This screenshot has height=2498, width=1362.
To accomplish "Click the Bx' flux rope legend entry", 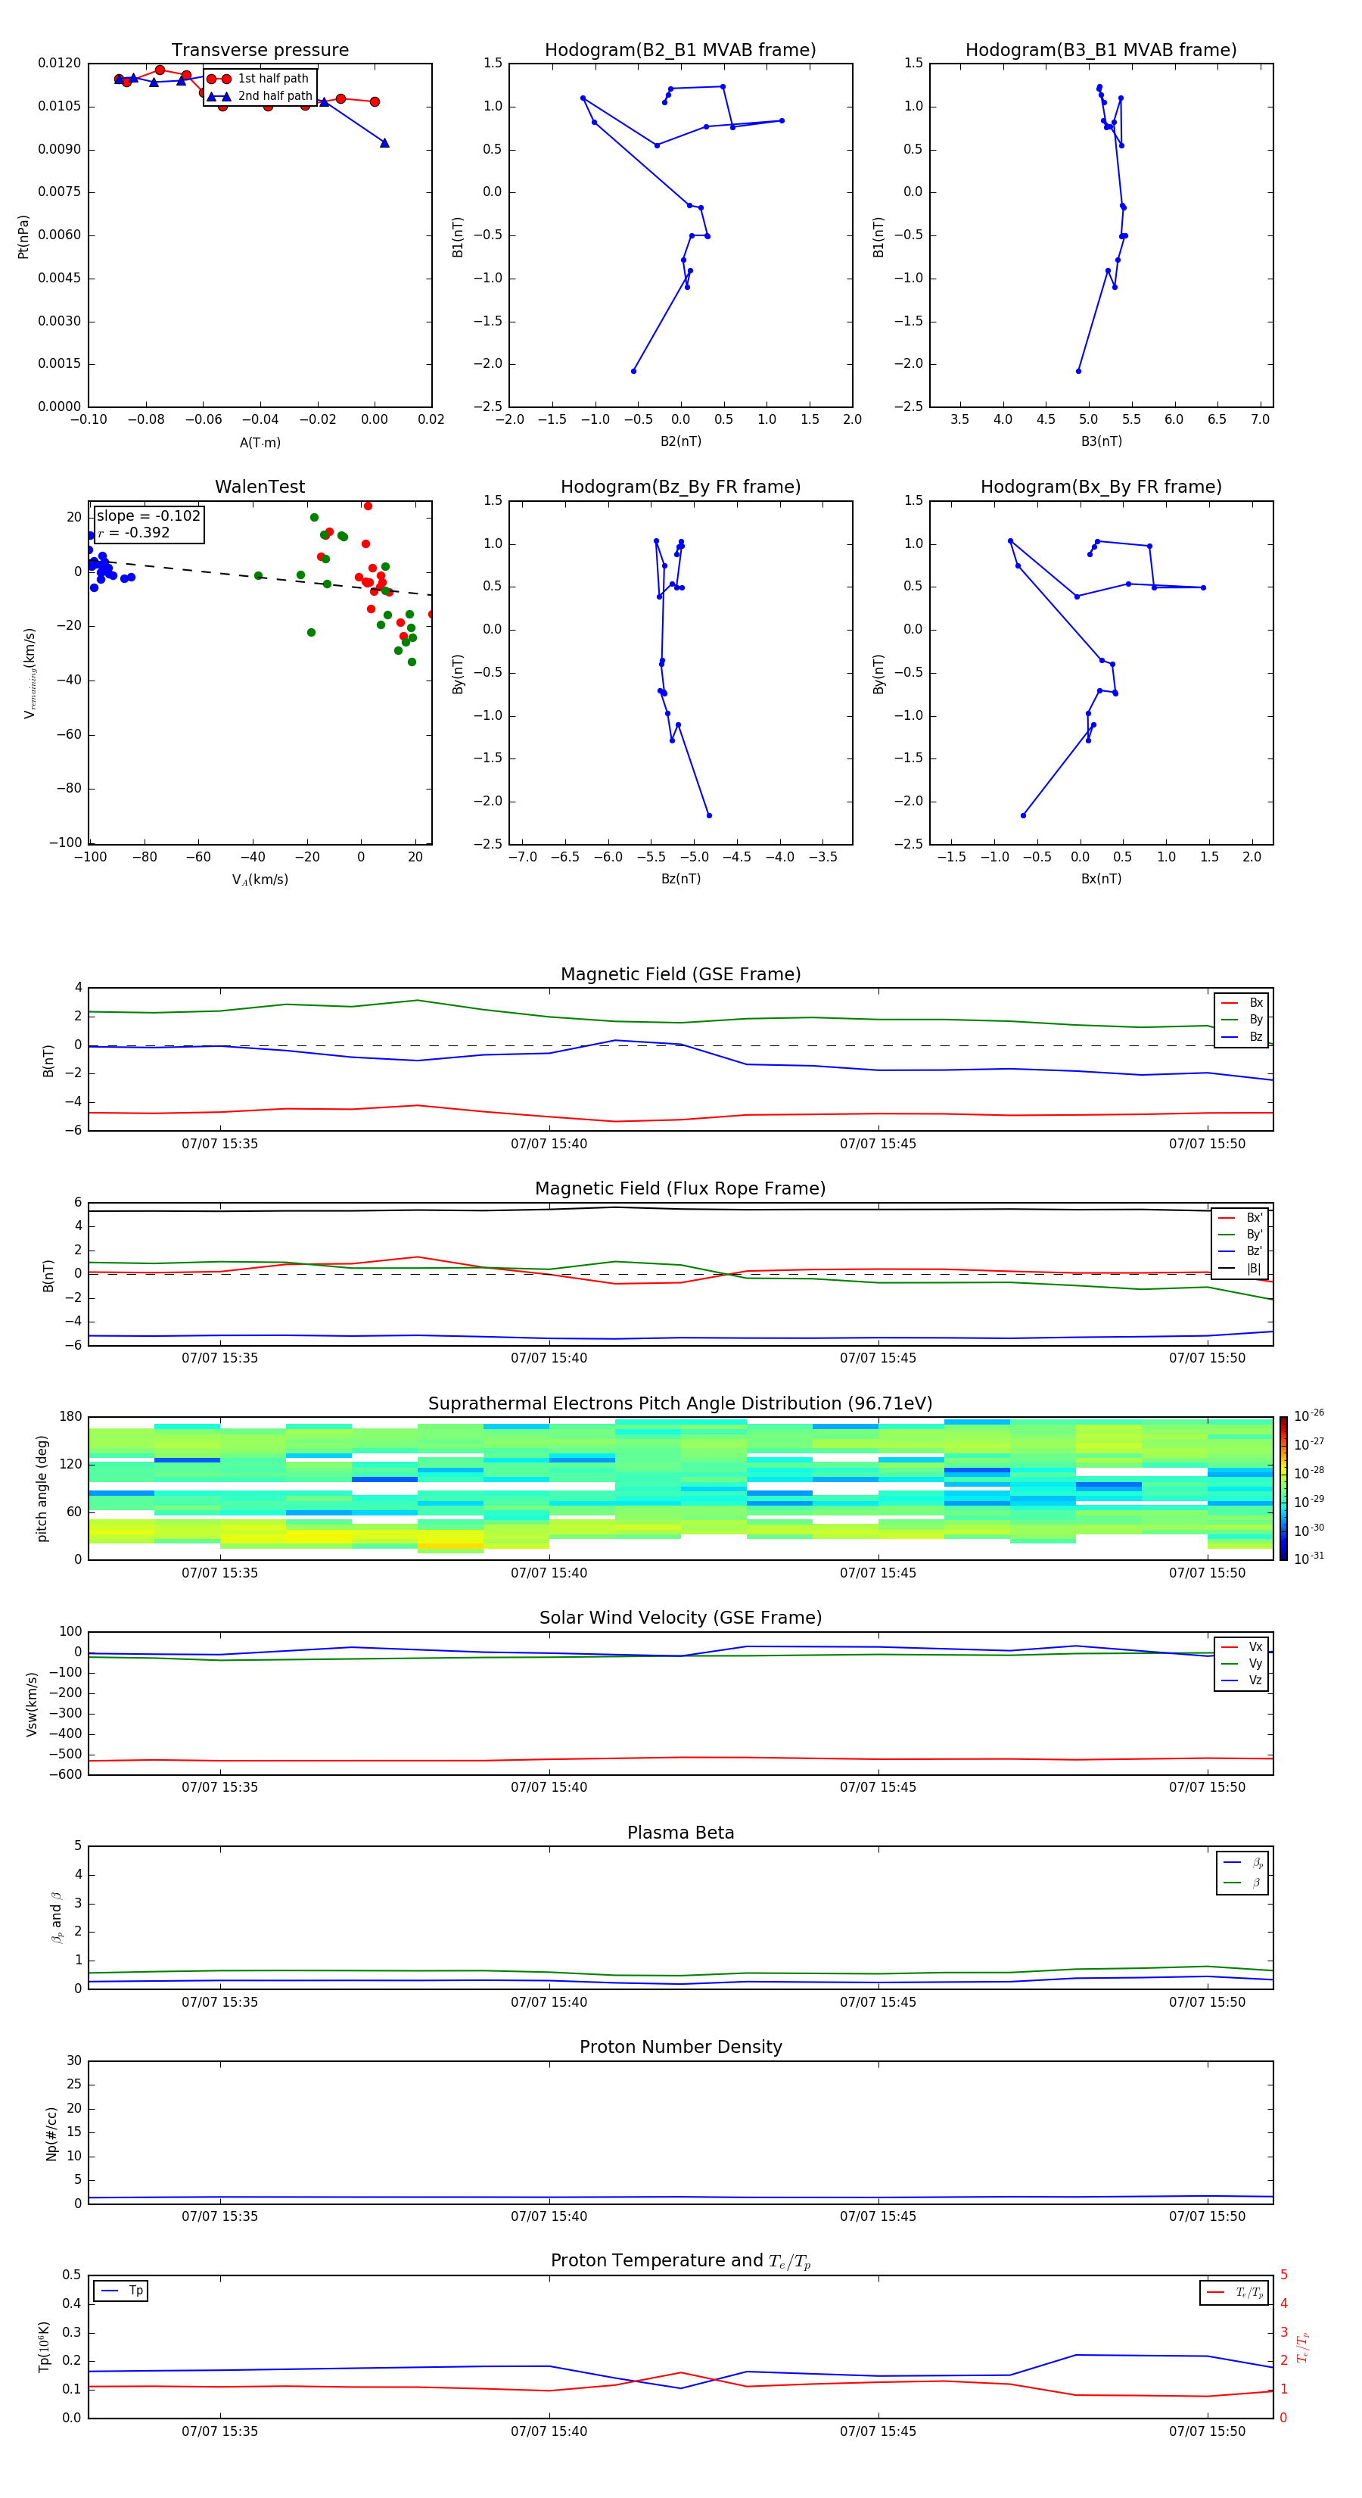I will tap(1241, 1218).
